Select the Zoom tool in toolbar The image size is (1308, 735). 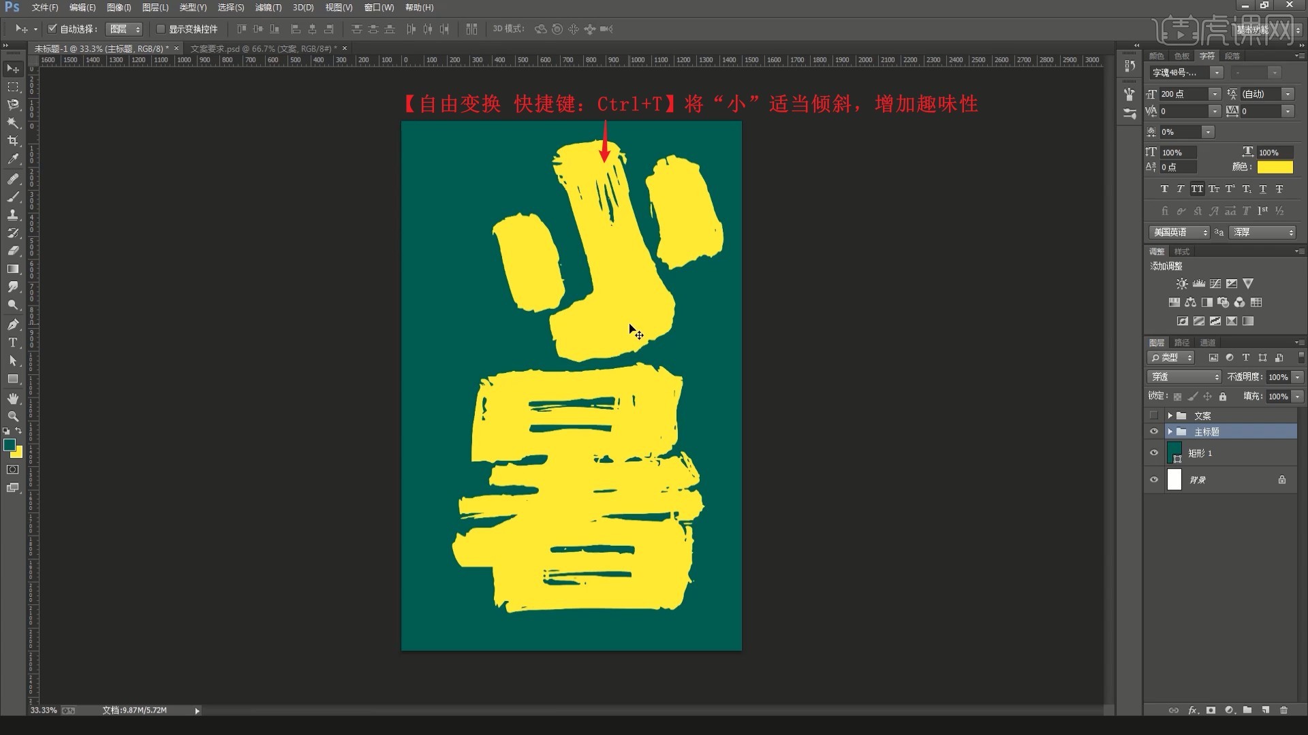[13, 416]
